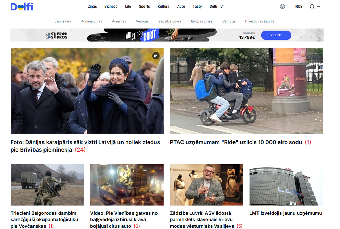Select the Kriminālziņas subcategory tab

[91, 21]
